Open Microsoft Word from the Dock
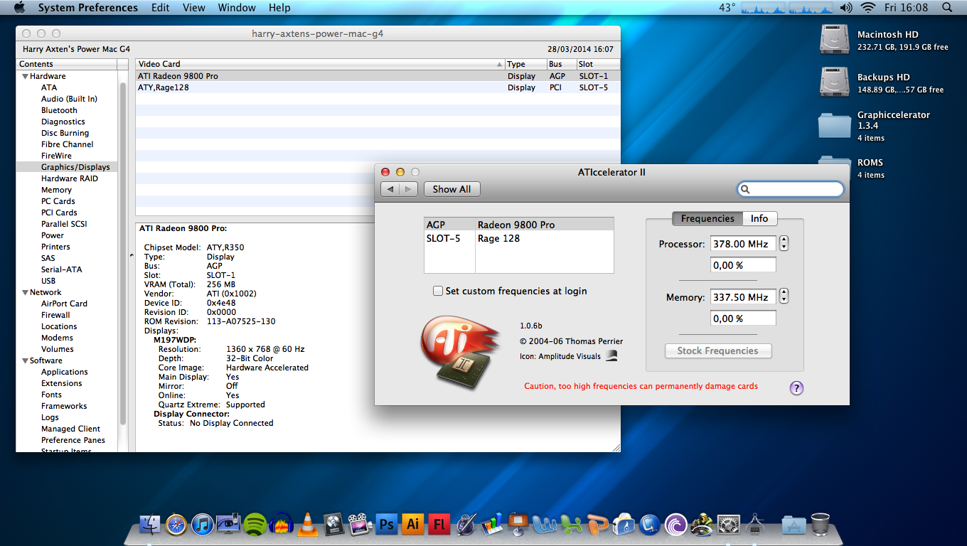Image resolution: width=967 pixels, height=546 pixels. (x=545, y=525)
